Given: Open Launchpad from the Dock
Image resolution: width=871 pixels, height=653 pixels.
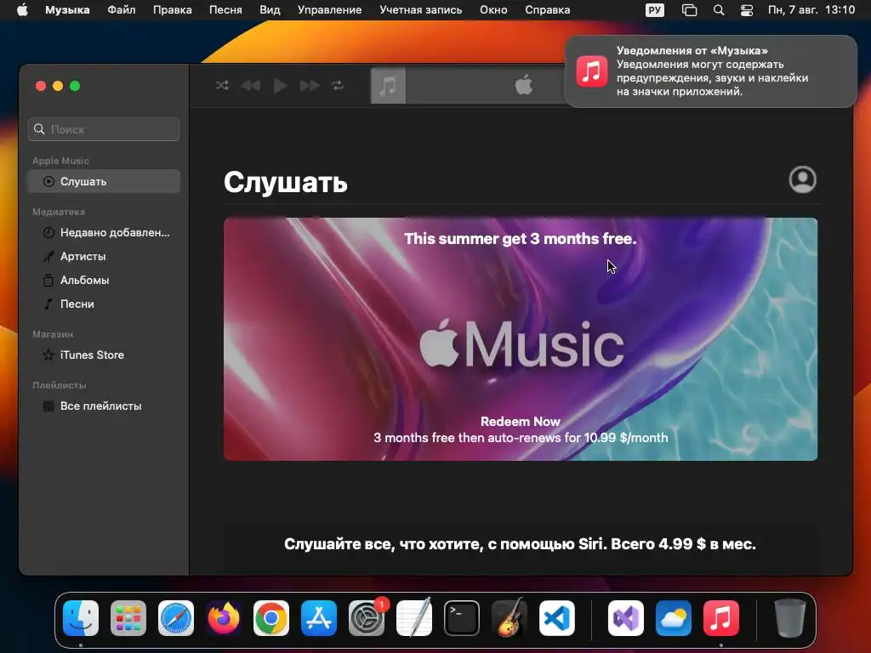Looking at the screenshot, I should point(128,618).
